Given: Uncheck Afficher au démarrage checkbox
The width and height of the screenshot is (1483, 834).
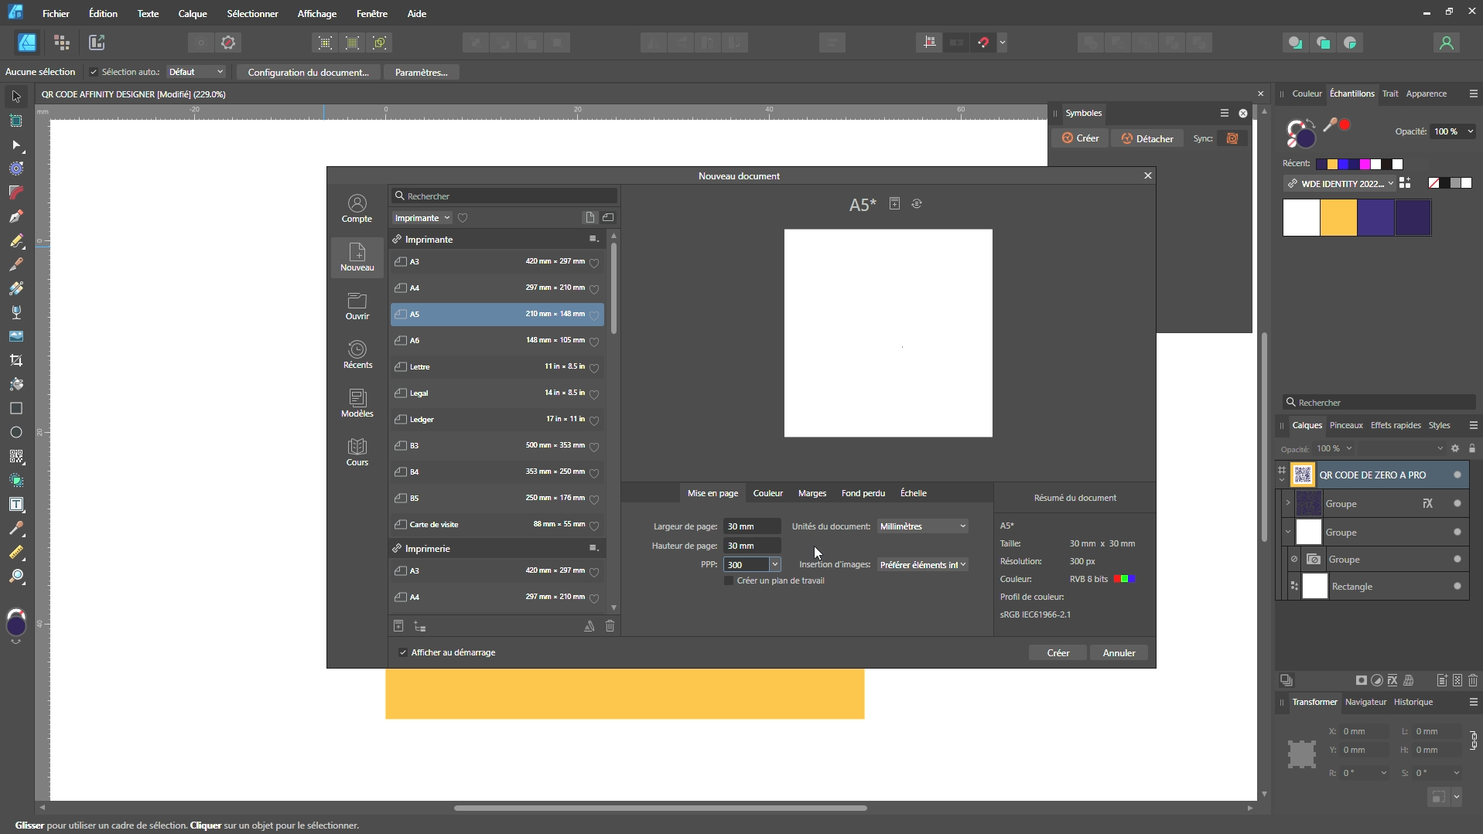Looking at the screenshot, I should click(403, 652).
